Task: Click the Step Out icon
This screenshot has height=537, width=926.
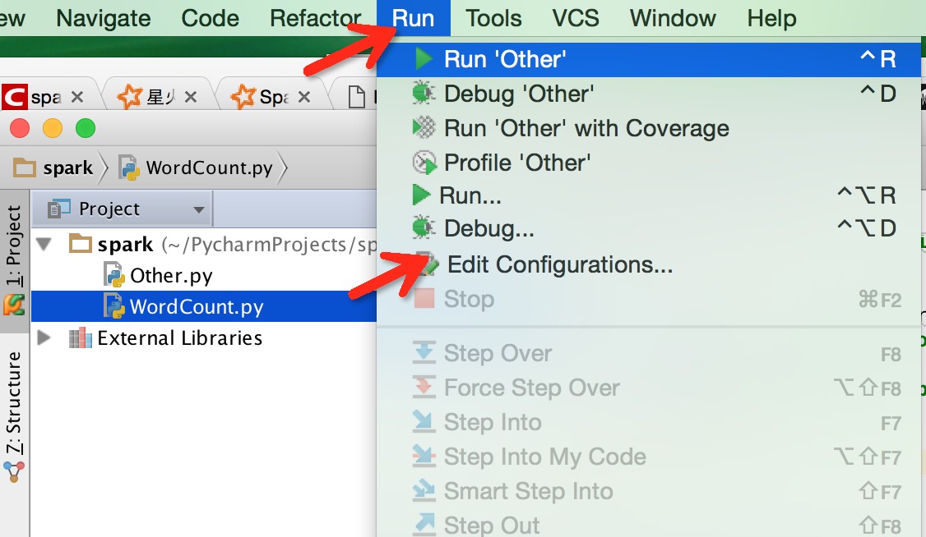Action: tap(424, 524)
